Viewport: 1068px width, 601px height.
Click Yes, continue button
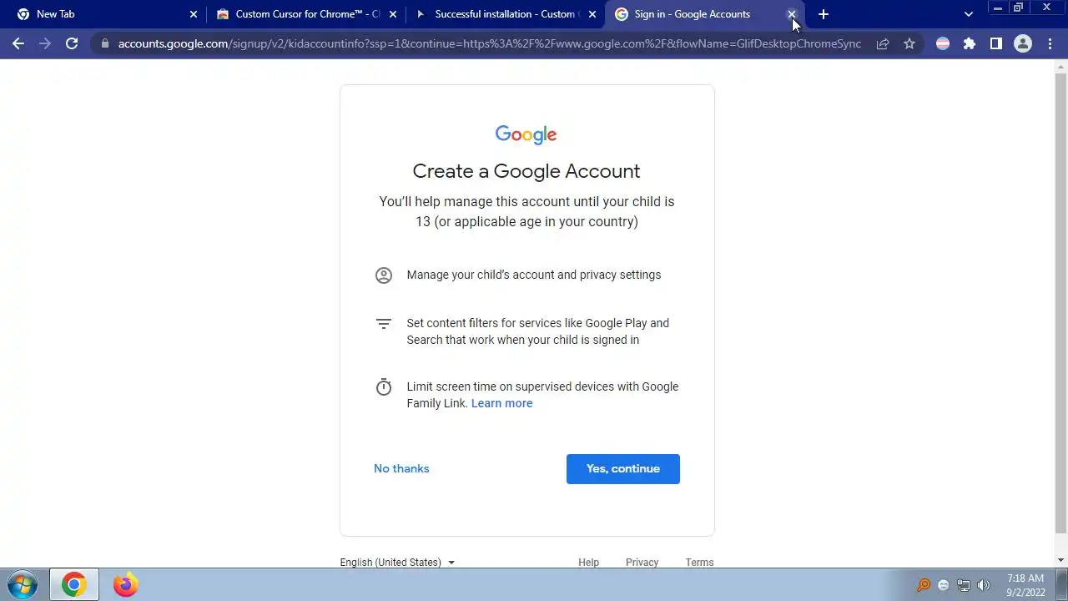click(623, 469)
